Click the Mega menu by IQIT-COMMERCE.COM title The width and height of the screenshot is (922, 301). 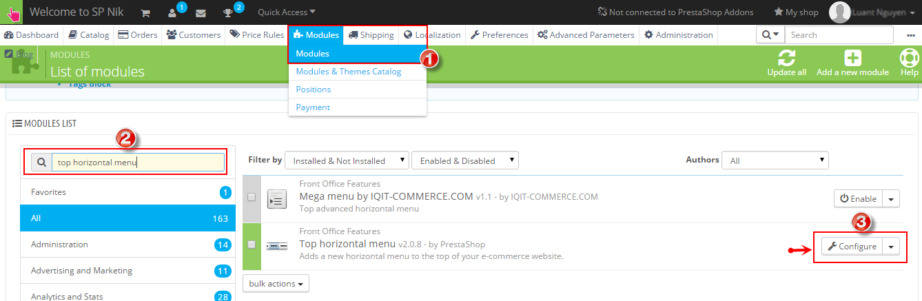tap(386, 196)
